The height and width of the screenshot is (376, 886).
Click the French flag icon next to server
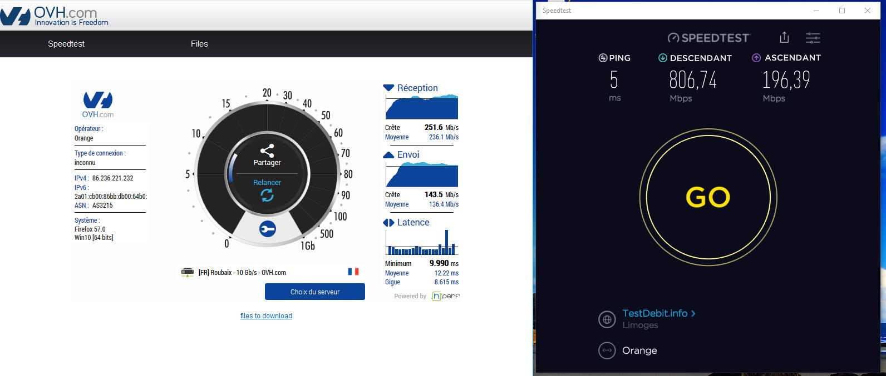(353, 272)
